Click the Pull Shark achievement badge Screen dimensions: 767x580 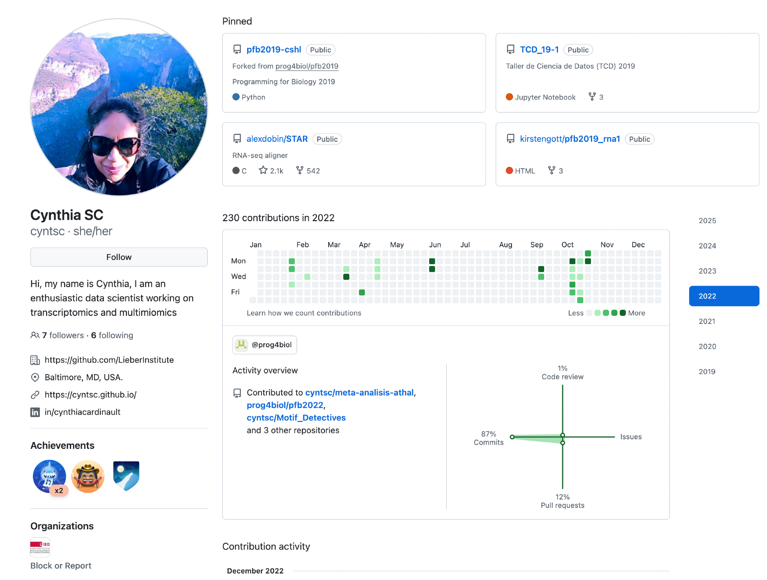click(49, 476)
